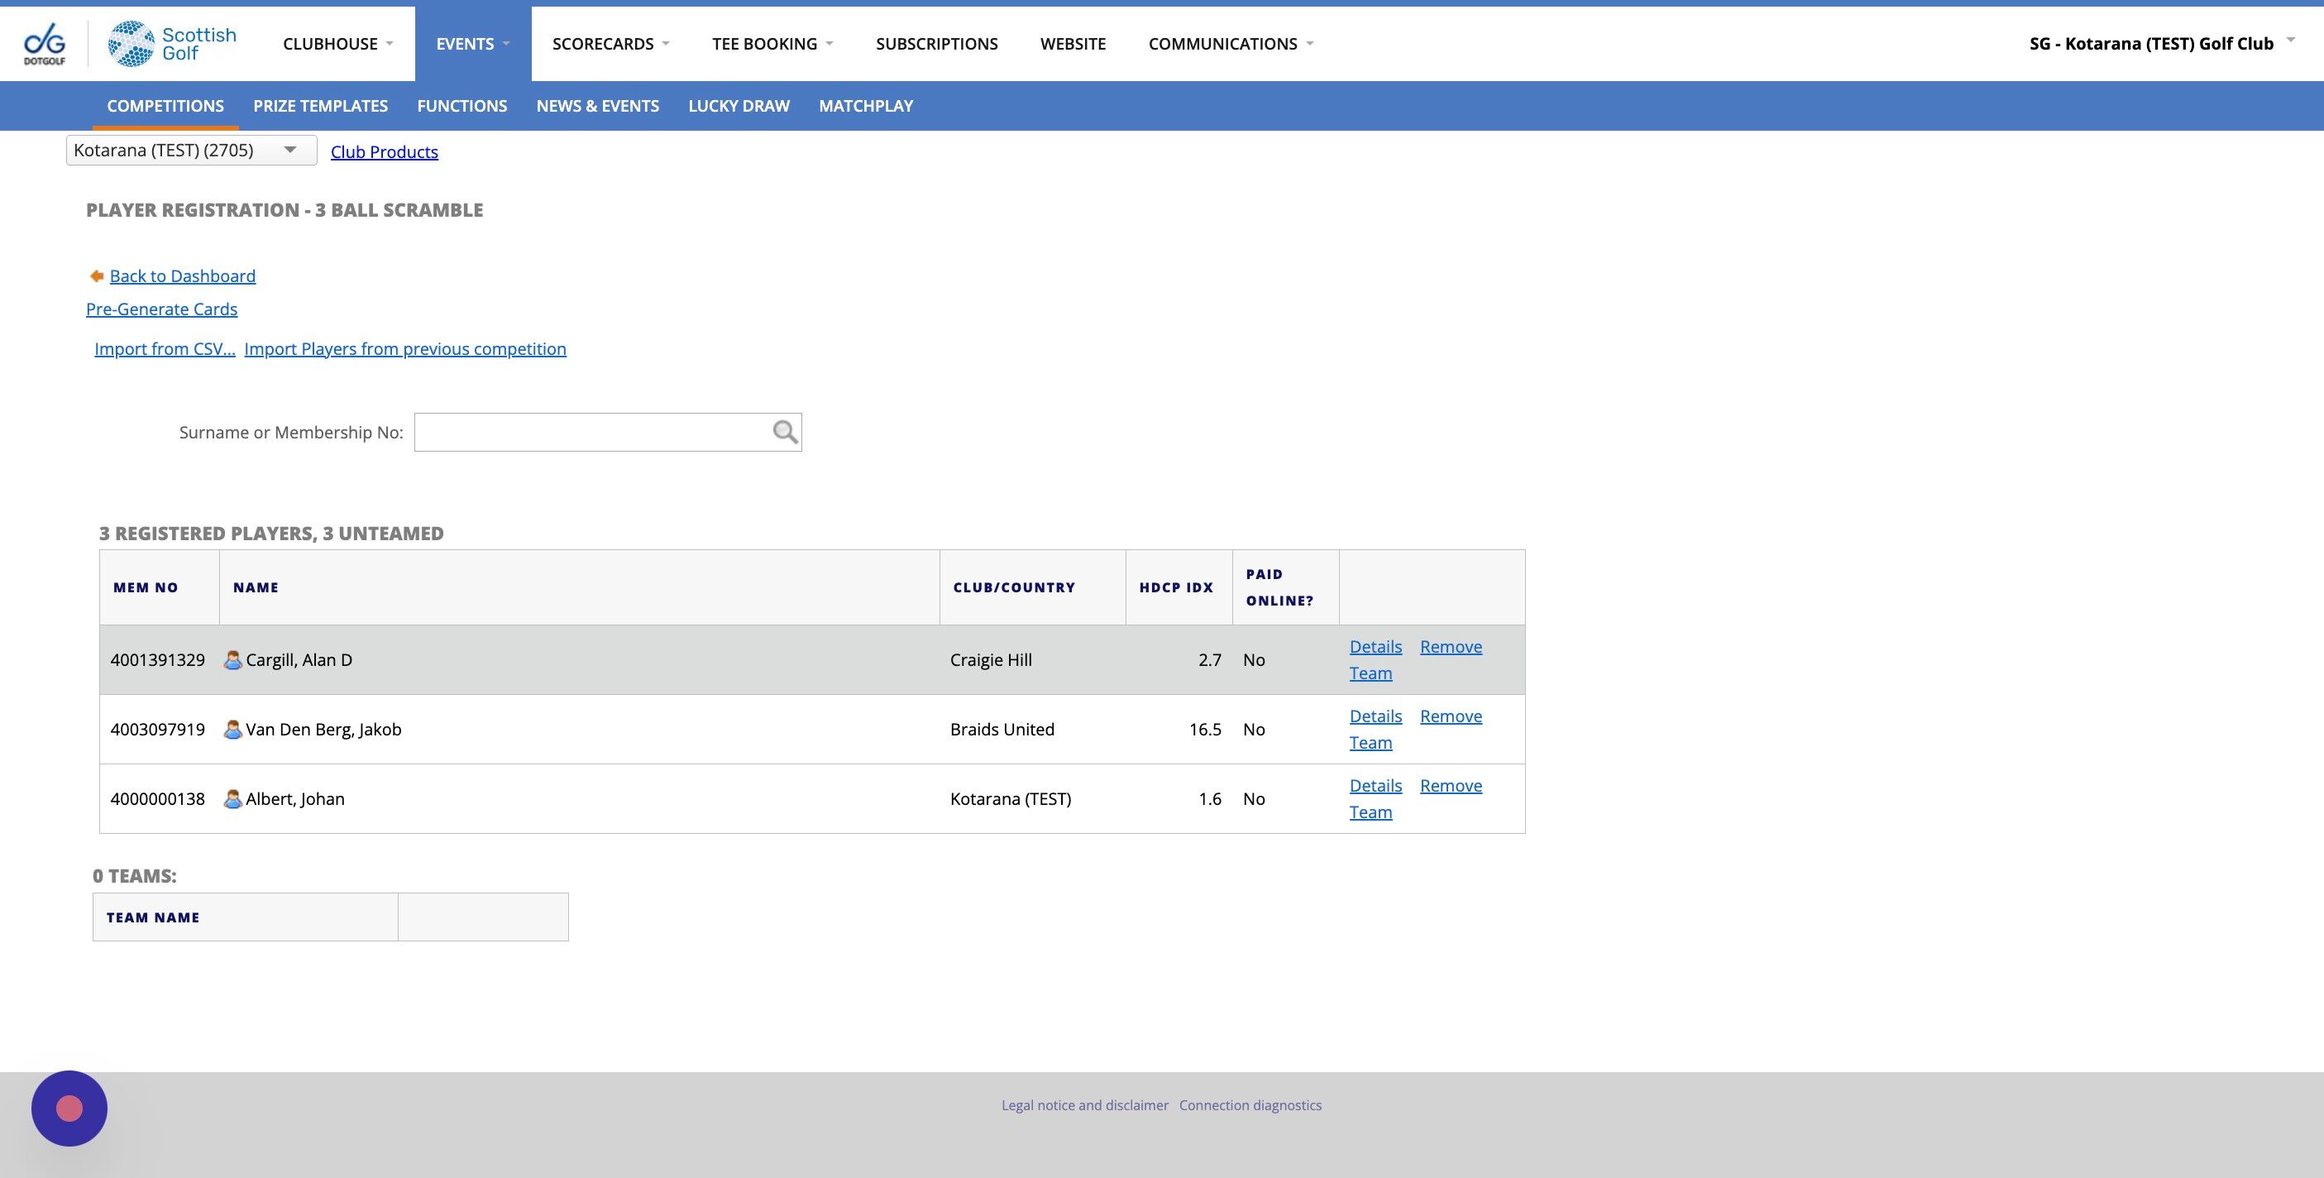
Task: Click the DotGolf logo icon
Action: pyautogui.click(x=44, y=43)
